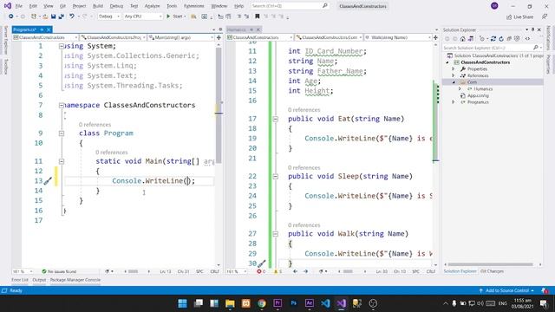This screenshot has width=555, height=312.
Task: Click the Home icon in Solution Explorer
Action: (x=463, y=38)
